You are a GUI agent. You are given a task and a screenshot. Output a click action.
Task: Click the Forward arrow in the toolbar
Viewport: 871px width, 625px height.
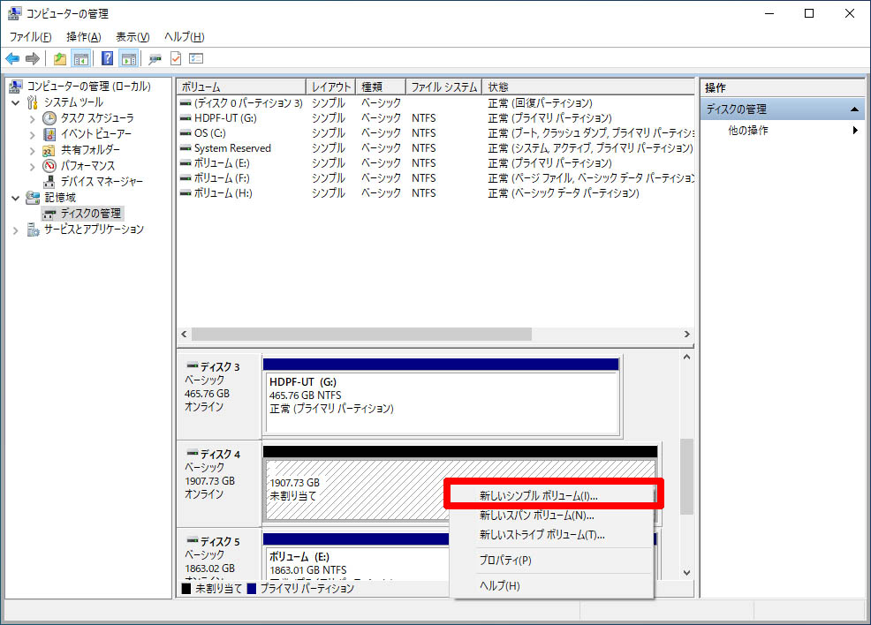click(x=33, y=58)
